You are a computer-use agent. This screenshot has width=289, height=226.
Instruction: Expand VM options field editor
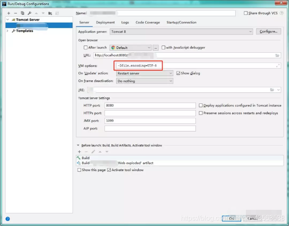click(x=278, y=66)
